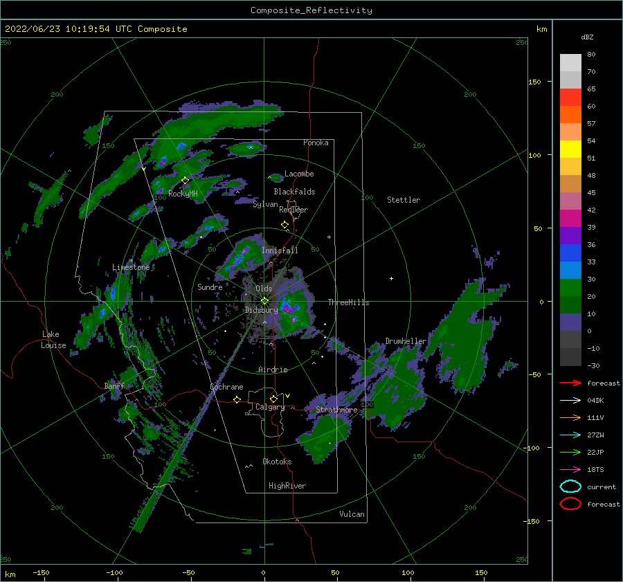
Task: Click the light gray 80 dBZ swatch
Action: coord(570,62)
